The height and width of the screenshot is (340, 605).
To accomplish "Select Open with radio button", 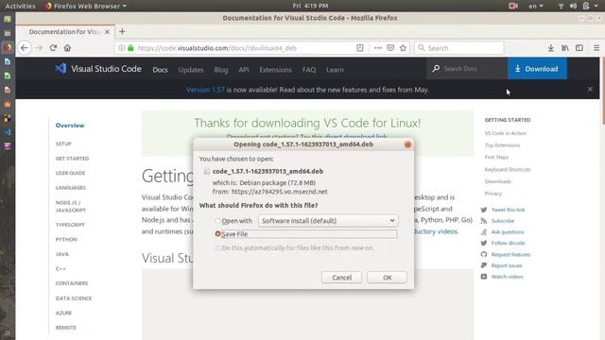I will pos(217,221).
